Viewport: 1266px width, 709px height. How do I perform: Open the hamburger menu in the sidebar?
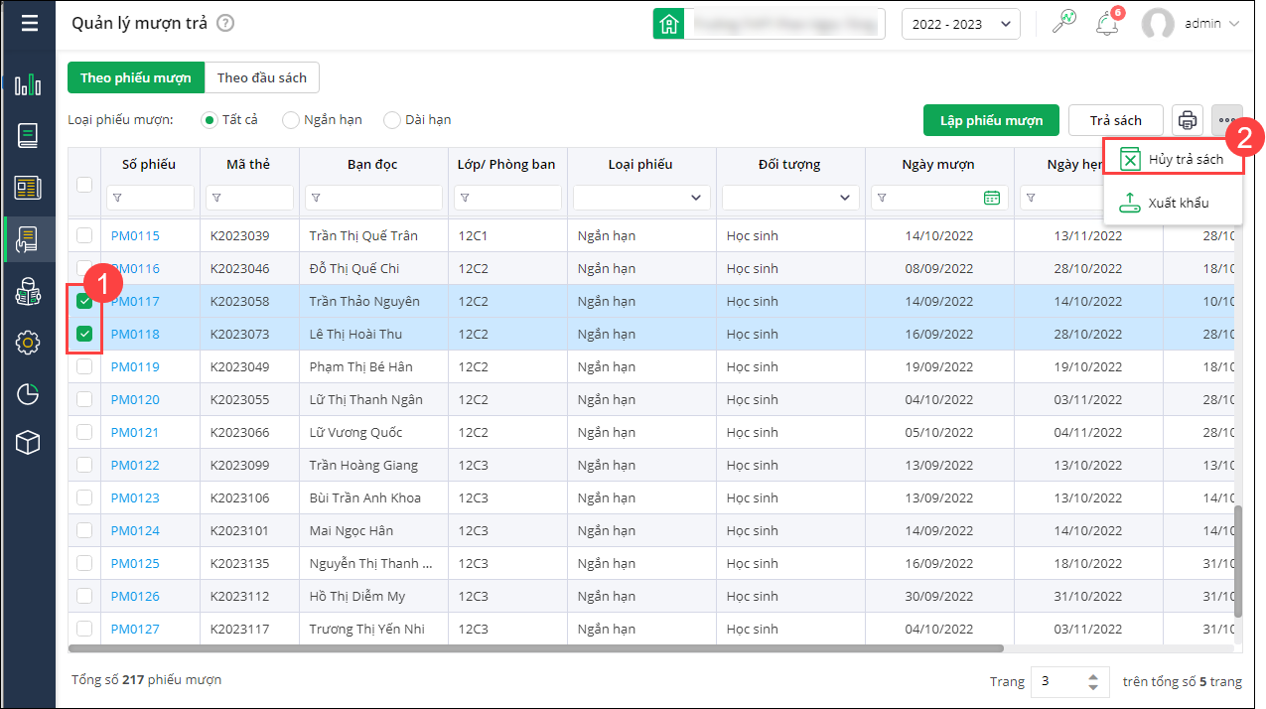(29, 23)
